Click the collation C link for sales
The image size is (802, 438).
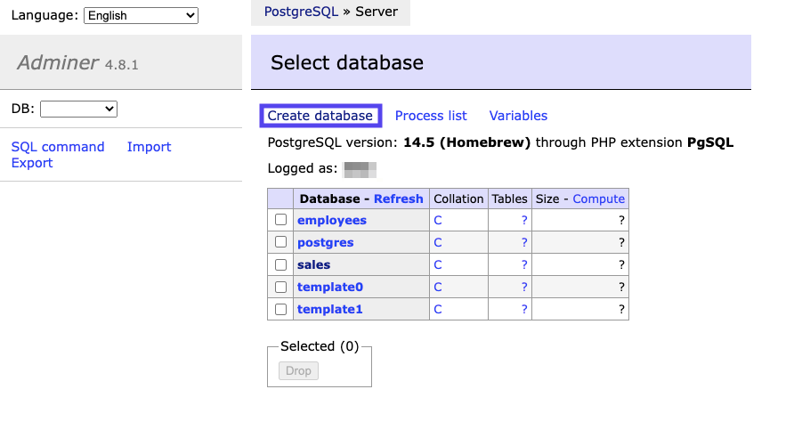point(438,264)
